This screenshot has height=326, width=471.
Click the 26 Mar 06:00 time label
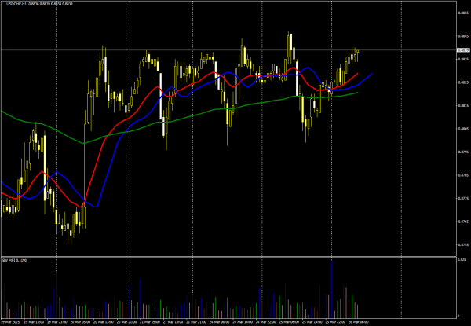pyautogui.click(x=357, y=321)
